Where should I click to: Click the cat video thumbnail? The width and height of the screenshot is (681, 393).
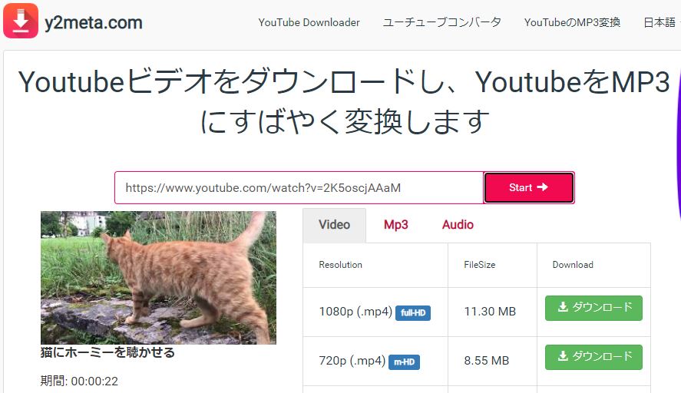pyautogui.click(x=158, y=278)
